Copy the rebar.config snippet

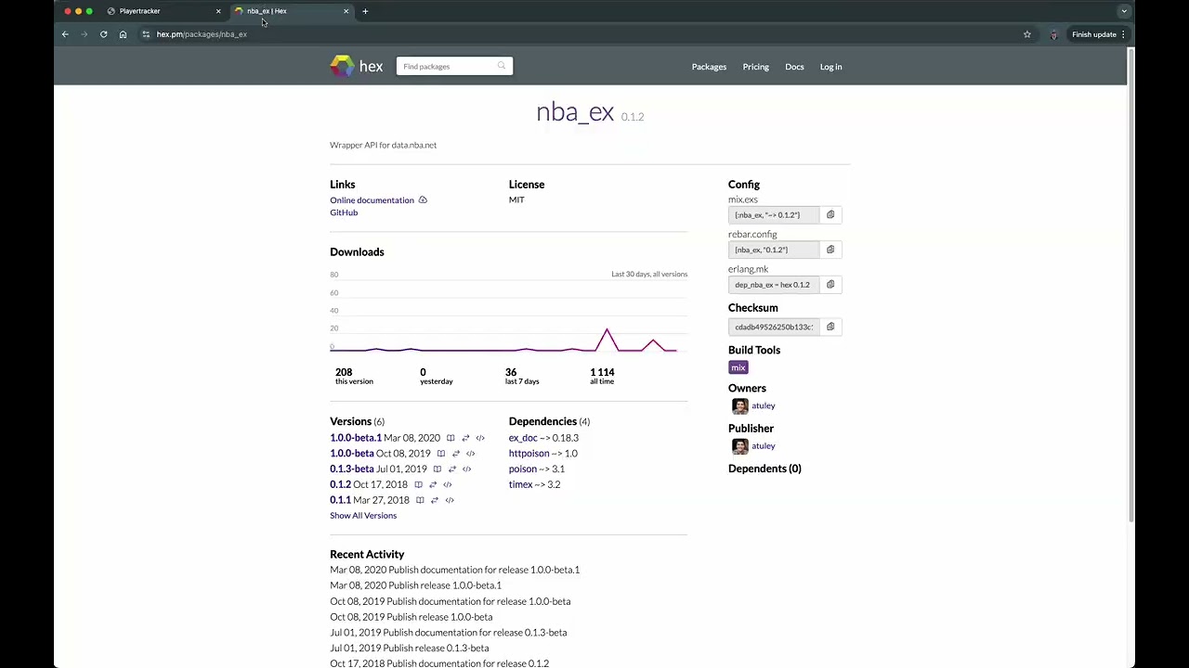pyautogui.click(x=830, y=250)
